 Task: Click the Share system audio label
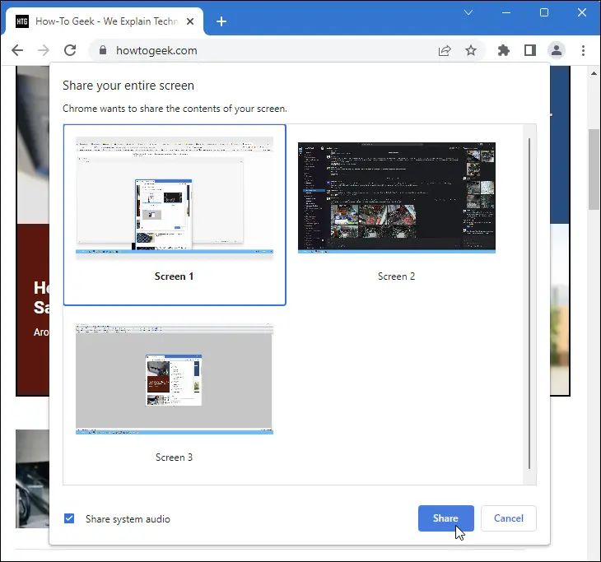click(x=128, y=519)
